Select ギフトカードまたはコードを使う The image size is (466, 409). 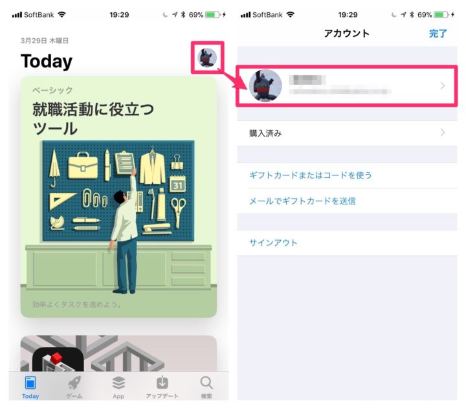tap(311, 175)
